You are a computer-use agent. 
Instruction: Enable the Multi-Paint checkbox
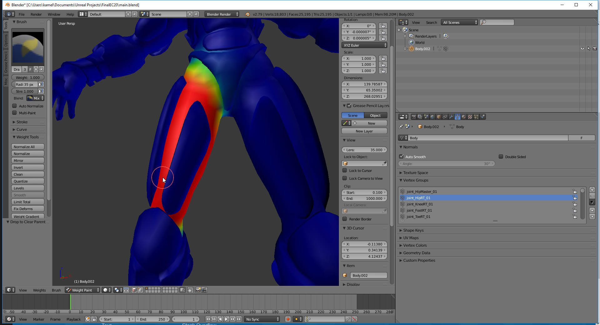[x=14, y=113]
